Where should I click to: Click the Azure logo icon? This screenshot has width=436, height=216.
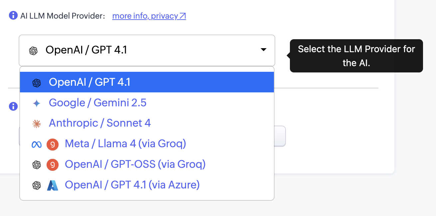click(x=53, y=185)
